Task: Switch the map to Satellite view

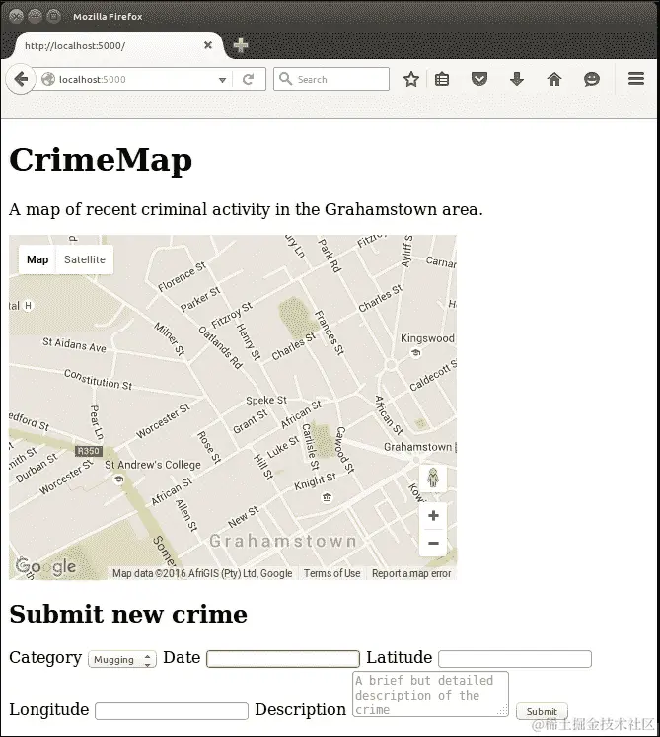Action: click(x=85, y=259)
